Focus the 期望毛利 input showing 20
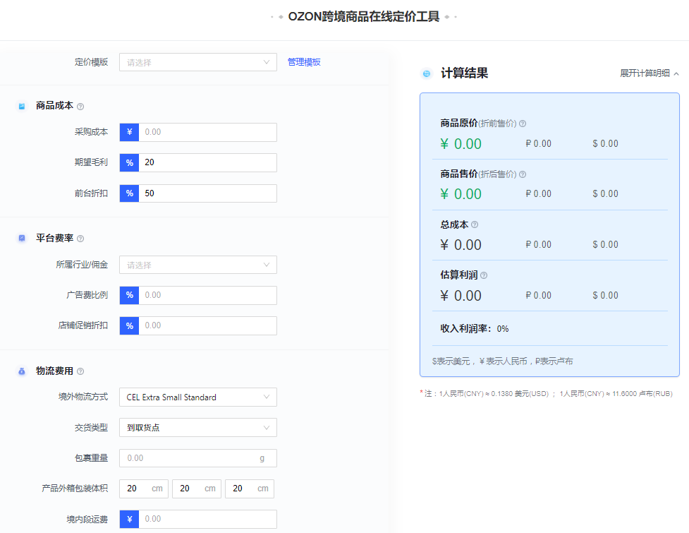 point(208,162)
